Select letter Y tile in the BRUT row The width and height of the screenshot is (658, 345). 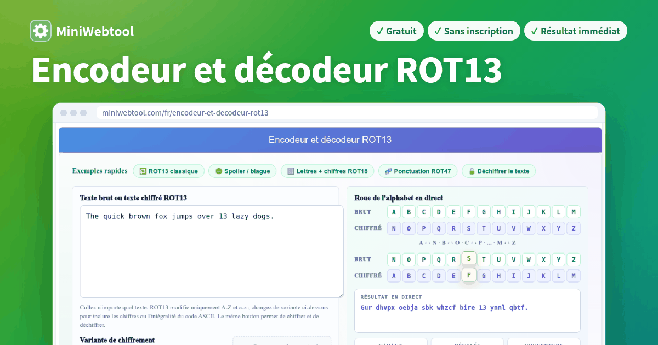[x=558, y=260]
